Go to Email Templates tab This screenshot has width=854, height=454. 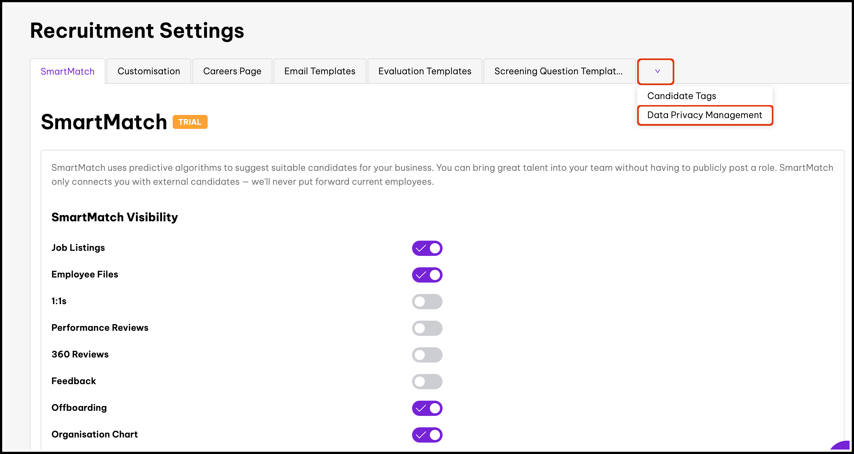(320, 71)
